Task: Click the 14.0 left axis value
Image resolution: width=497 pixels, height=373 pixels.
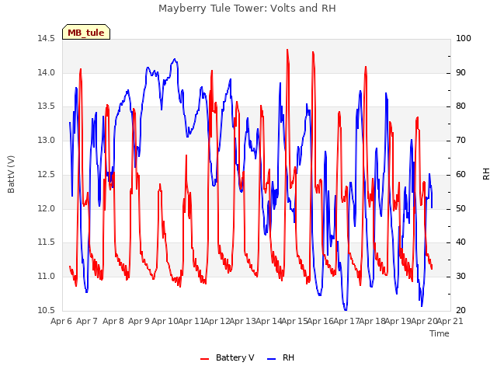Action: [x=46, y=72]
